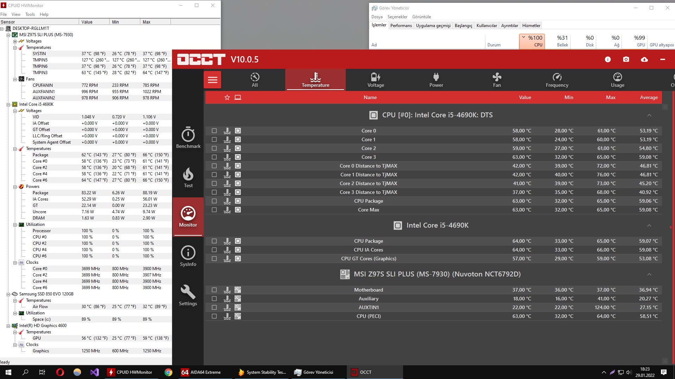675x379 pixels.
Task: Open the OCCT info icon in header
Action: (x=608, y=59)
